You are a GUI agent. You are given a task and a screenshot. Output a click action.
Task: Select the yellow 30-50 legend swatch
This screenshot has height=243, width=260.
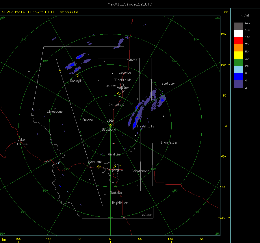[238, 55]
